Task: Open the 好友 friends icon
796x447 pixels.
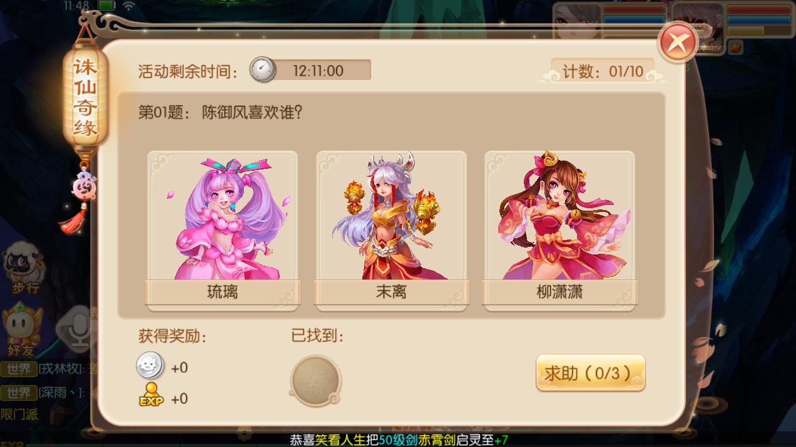Action: (x=22, y=329)
